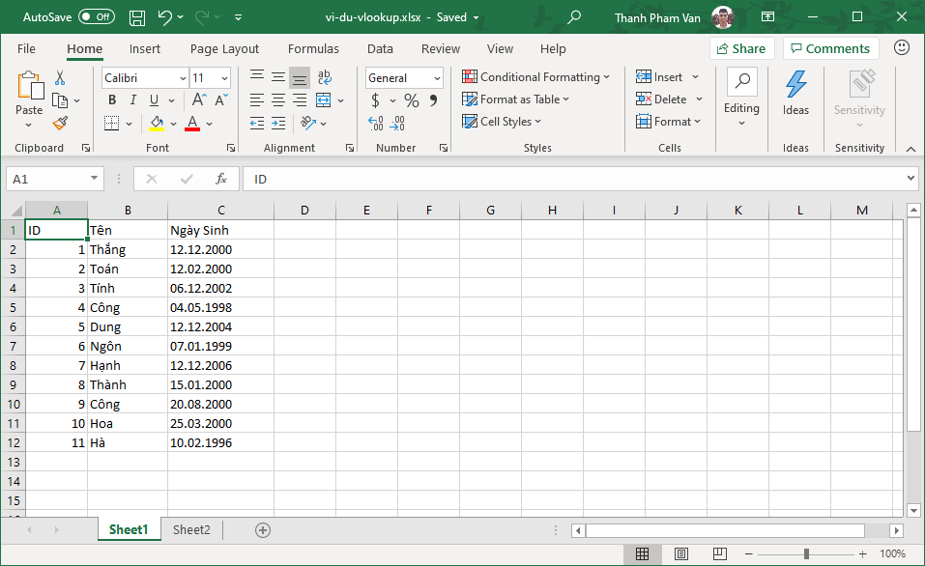Switch to the Data tab

pyautogui.click(x=380, y=49)
